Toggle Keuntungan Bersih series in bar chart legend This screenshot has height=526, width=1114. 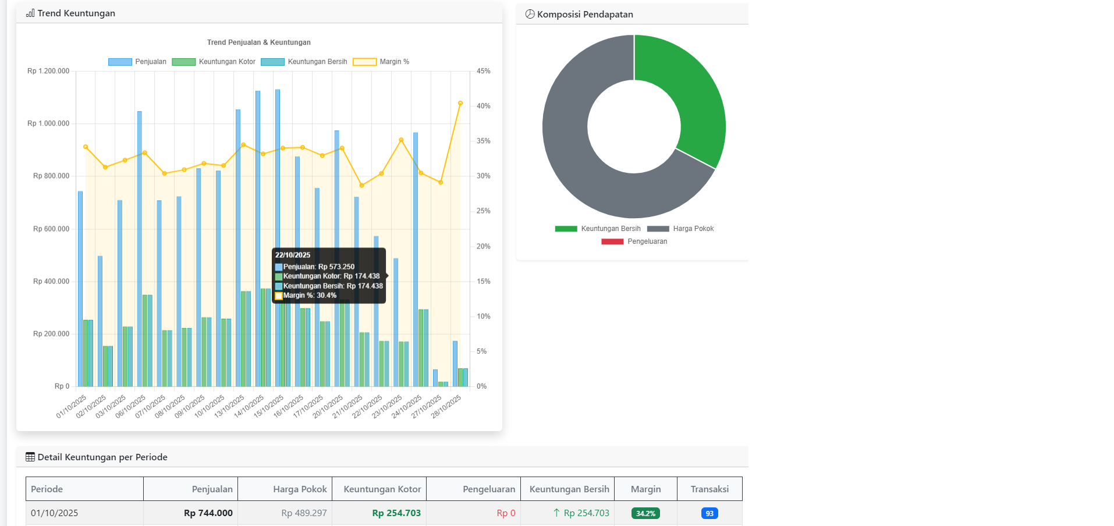point(304,62)
